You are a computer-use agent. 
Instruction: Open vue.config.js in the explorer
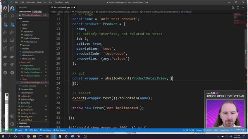(x=26, y=120)
